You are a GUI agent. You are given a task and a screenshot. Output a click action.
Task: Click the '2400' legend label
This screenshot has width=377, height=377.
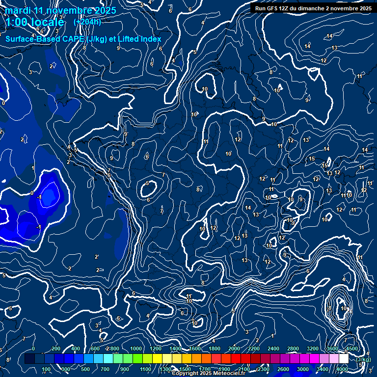point(273,349)
